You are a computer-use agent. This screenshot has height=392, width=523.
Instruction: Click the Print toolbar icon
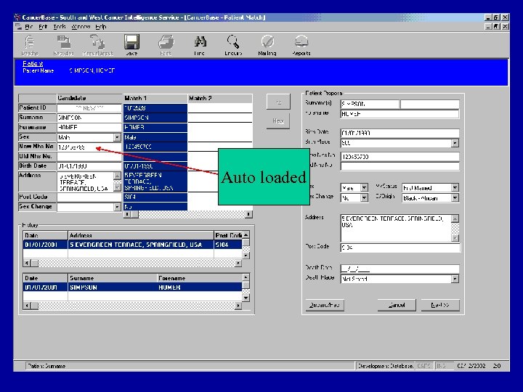click(166, 42)
